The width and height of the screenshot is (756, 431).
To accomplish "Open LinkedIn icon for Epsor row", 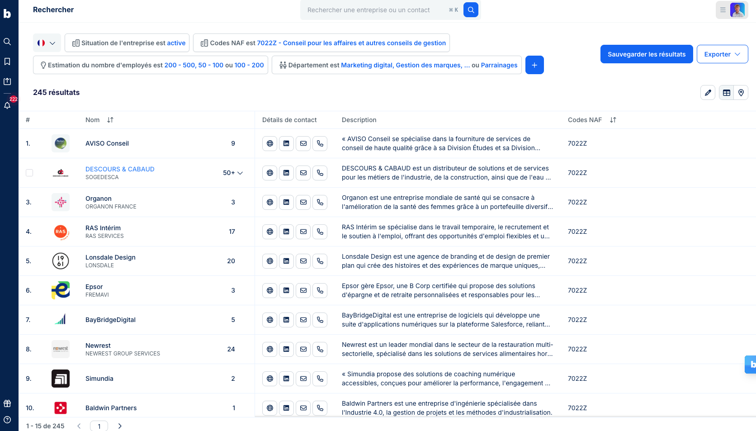I will pyautogui.click(x=286, y=290).
